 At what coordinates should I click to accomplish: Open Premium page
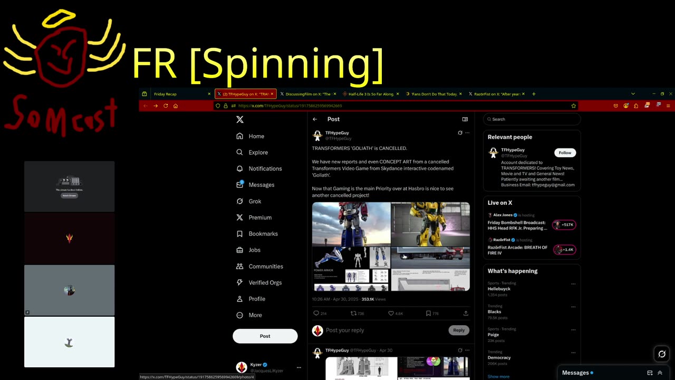254,217
